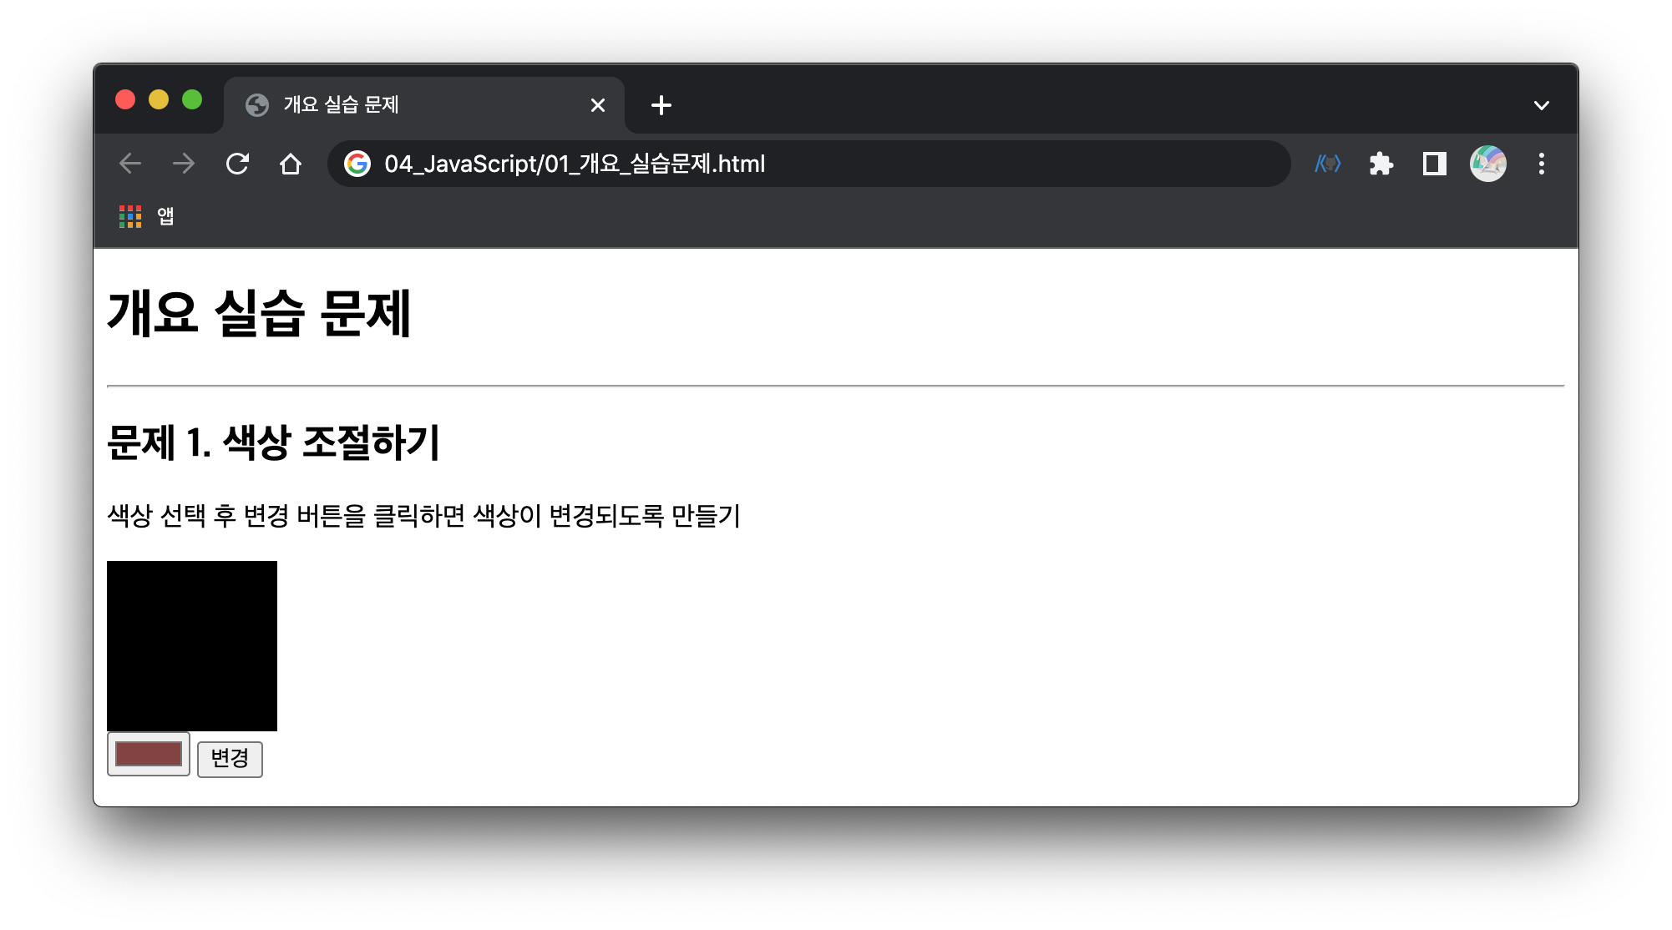Open the three-dot Chrome menu
1672x930 pixels.
[x=1541, y=164]
